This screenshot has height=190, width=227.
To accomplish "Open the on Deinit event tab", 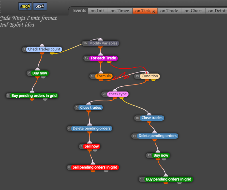I will [x=217, y=11].
